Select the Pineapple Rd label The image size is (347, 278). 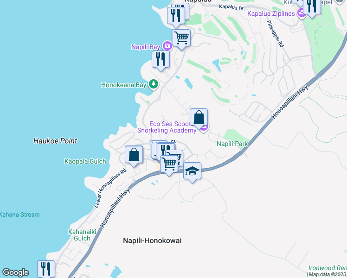tap(275, 34)
